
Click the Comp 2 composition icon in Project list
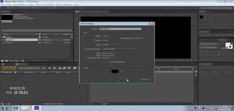pyautogui.click(x=4, y=40)
